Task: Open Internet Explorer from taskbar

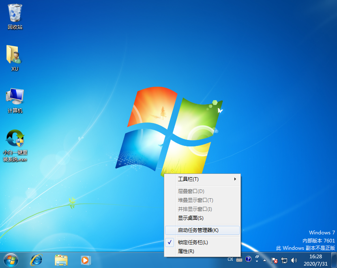Action: tap(36, 260)
